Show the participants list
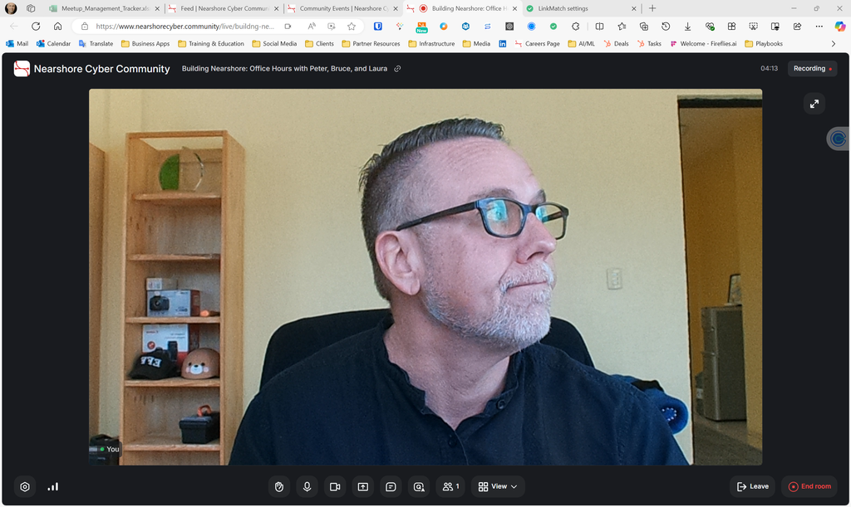 (450, 487)
